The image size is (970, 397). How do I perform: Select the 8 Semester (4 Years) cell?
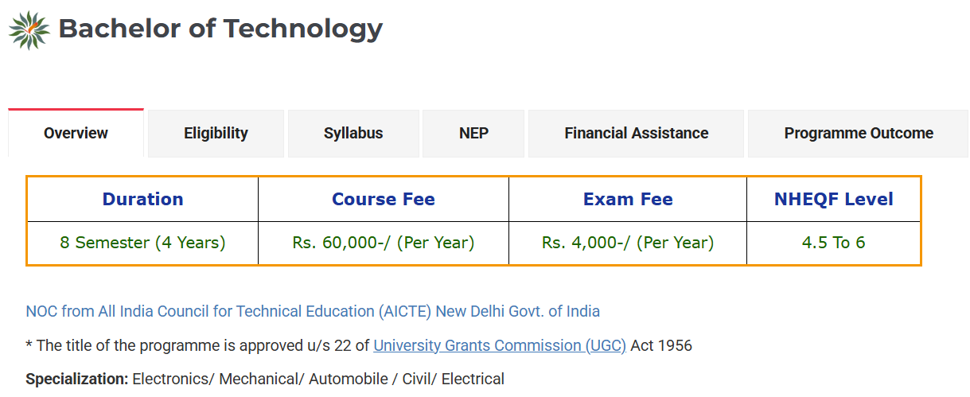click(x=143, y=243)
